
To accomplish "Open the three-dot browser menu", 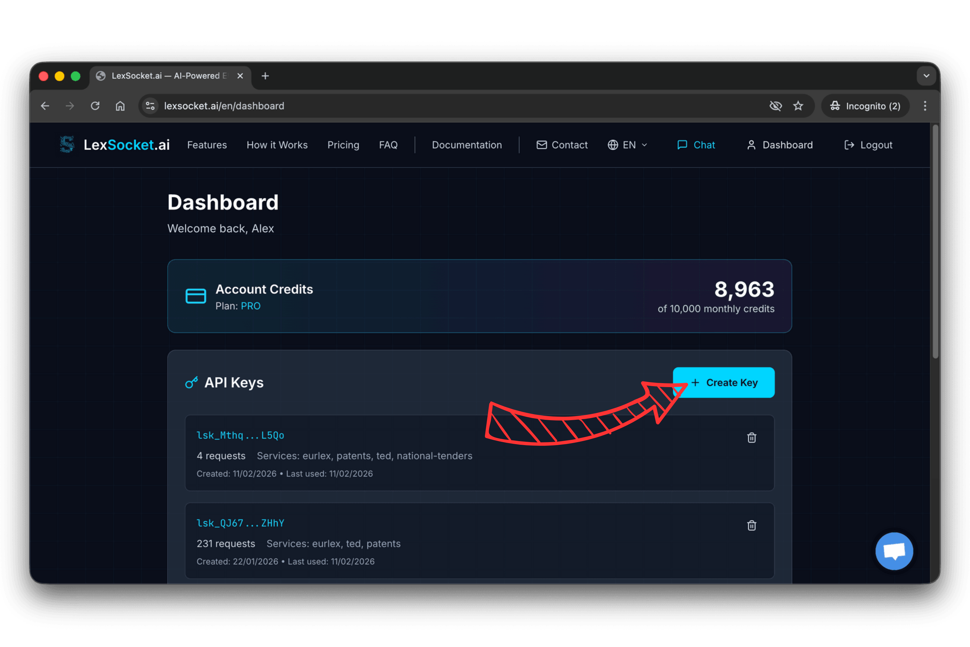I will pyautogui.click(x=925, y=106).
